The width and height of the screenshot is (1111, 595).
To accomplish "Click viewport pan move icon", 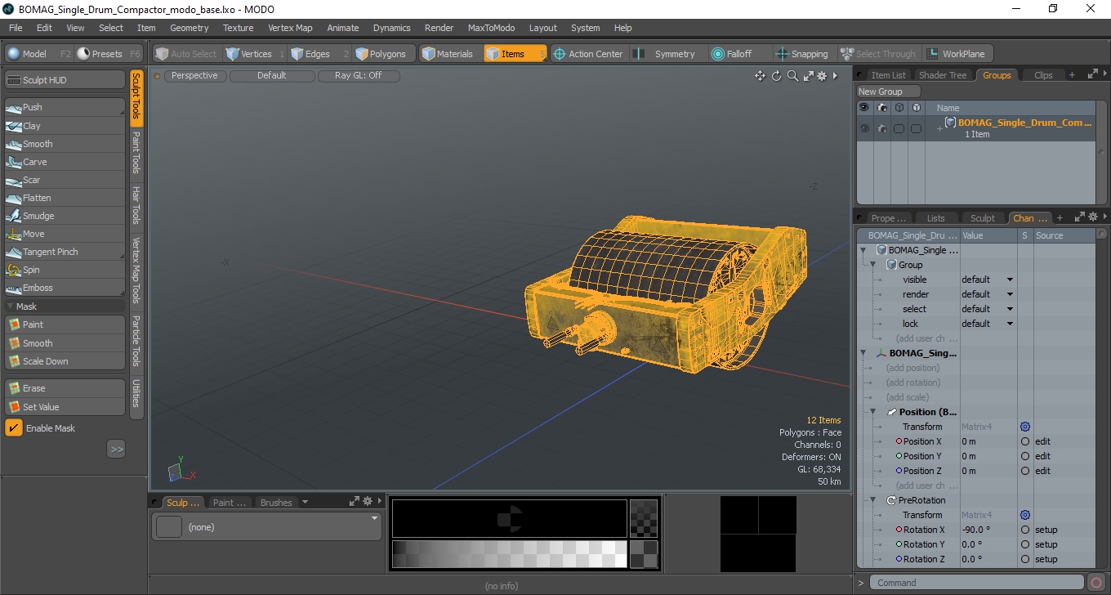I will coord(760,76).
